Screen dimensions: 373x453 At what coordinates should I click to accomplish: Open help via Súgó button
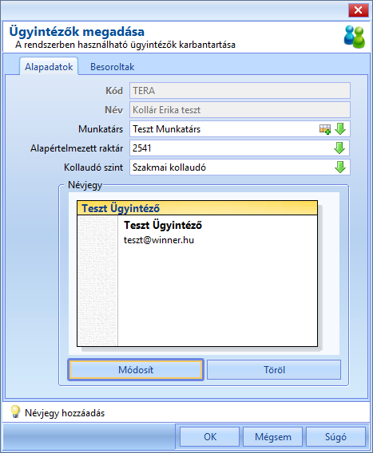click(335, 437)
